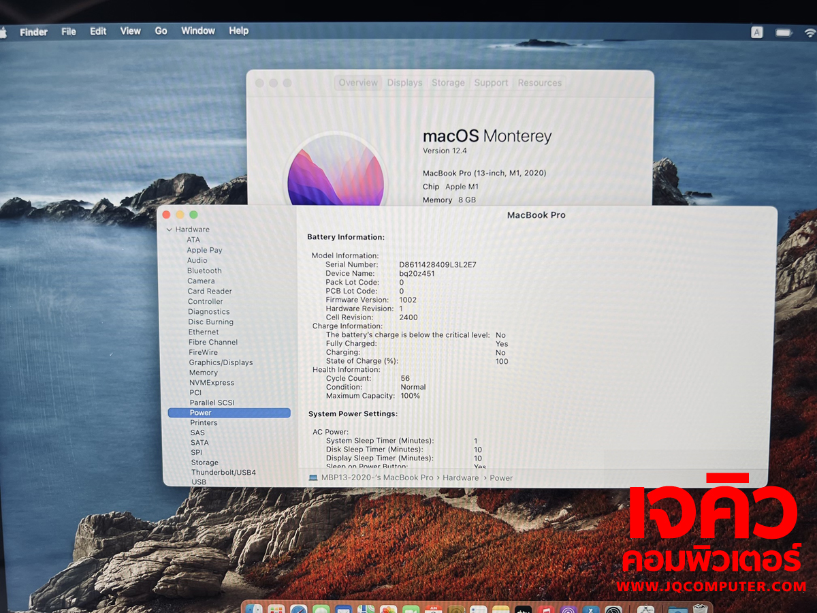The width and height of the screenshot is (817, 613).
Task: Open the Storage tab in About This Mac
Action: tap(448, 83)
